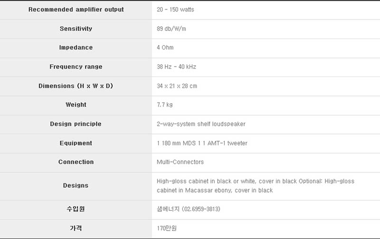
Task: Click the Multi-Connectors value
Action: tap(180, 162)
